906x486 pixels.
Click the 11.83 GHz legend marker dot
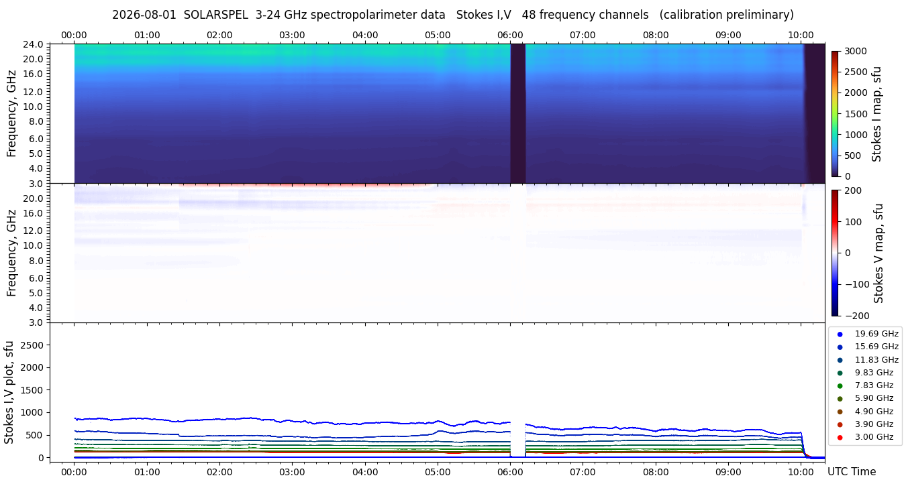coord(840,360)
